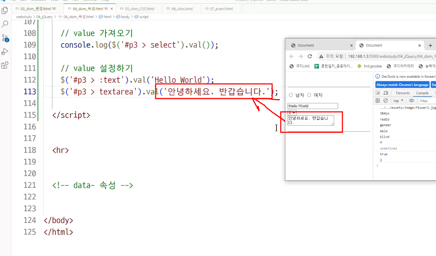
Task: Open the 훈련일지_공공데이 bookmark
Action: point(333,66)
